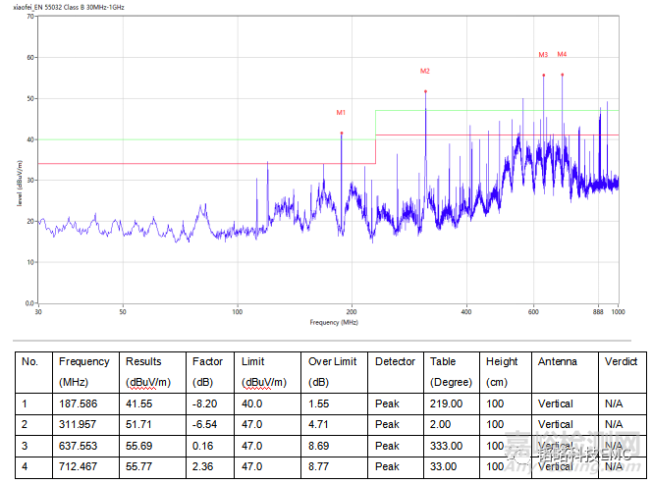Select the Height (cm) column header
The height and width of the screenshot is (484, 652).
pyautogui.click(x=502, y=371)
